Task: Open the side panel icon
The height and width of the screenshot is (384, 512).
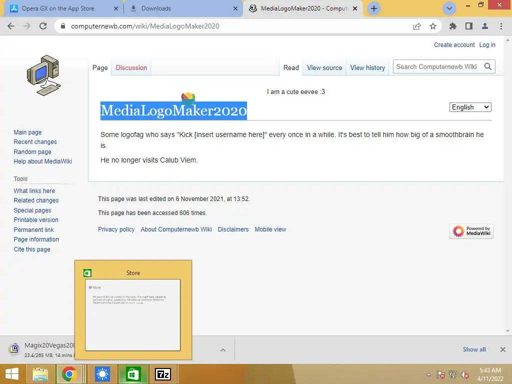Action: click(x=469, y=26)
